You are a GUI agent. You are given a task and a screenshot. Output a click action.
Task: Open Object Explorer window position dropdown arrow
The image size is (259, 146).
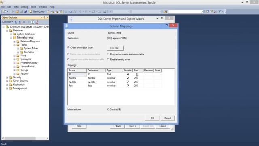(41, 17)
